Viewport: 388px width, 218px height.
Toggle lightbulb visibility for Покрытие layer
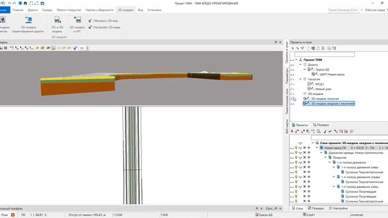coord(296,157)
